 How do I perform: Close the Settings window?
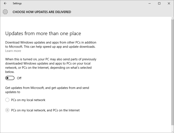[x=169, y=3]
